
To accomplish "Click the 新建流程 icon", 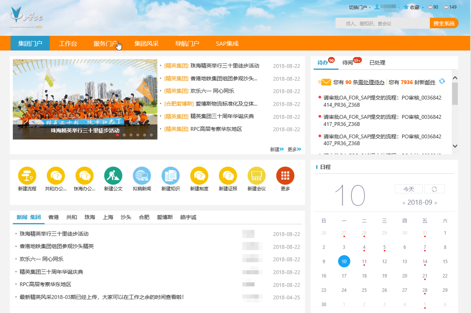I will click(x=27, y=176).
